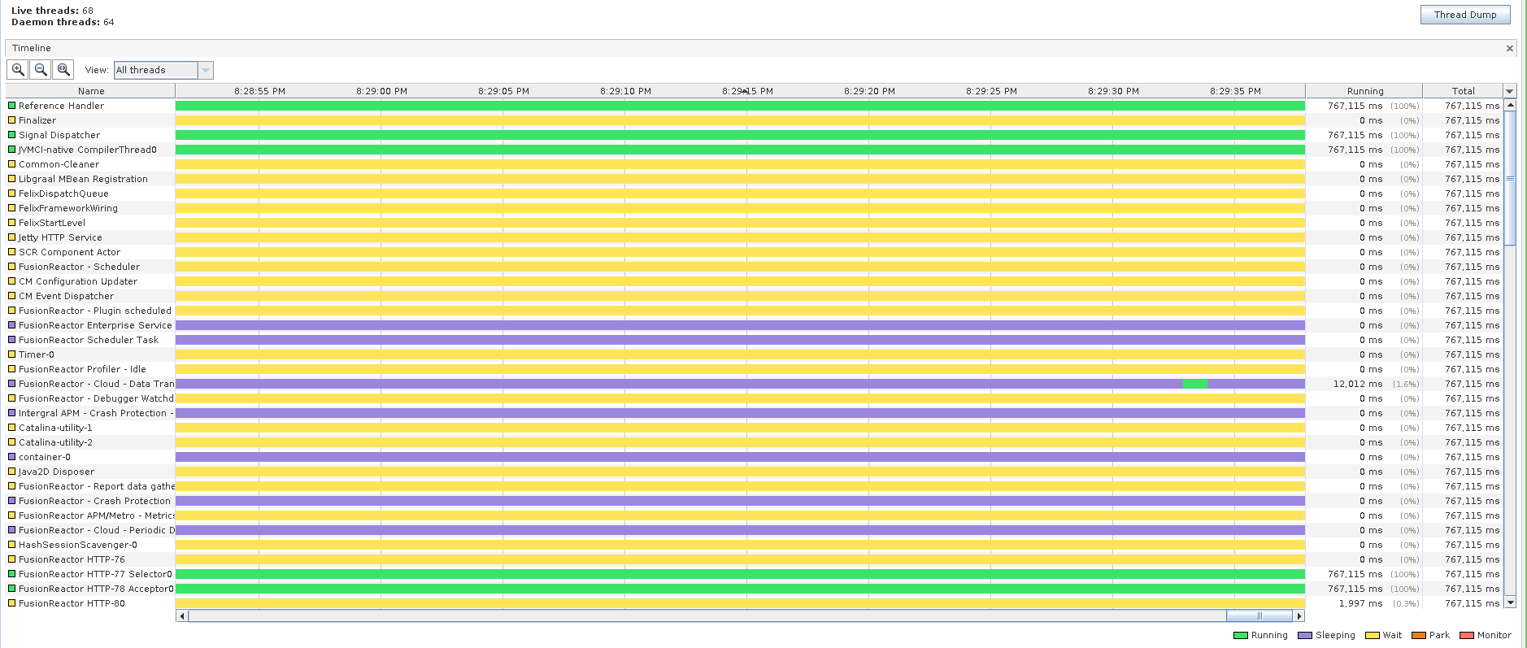1527x648 pixels.
Task: Click the 8:29:00 PM timeline header label
Action: click(x=381, y=91)
